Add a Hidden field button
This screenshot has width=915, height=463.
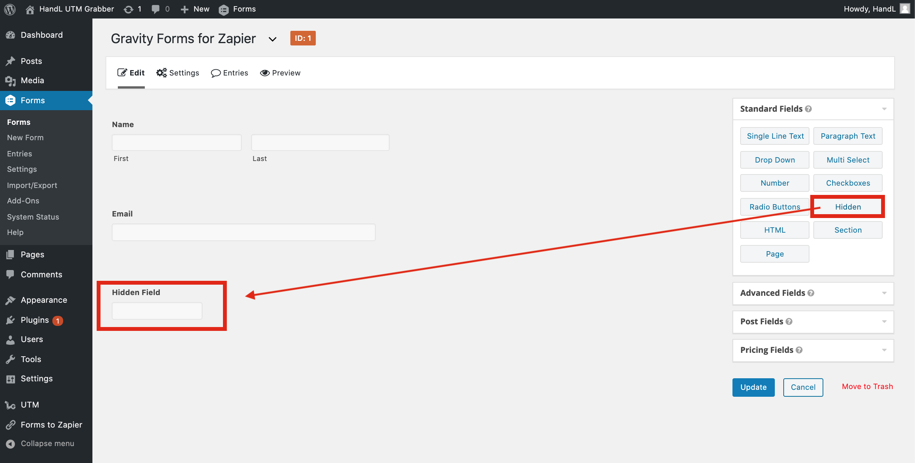click(x=848, y=207)
